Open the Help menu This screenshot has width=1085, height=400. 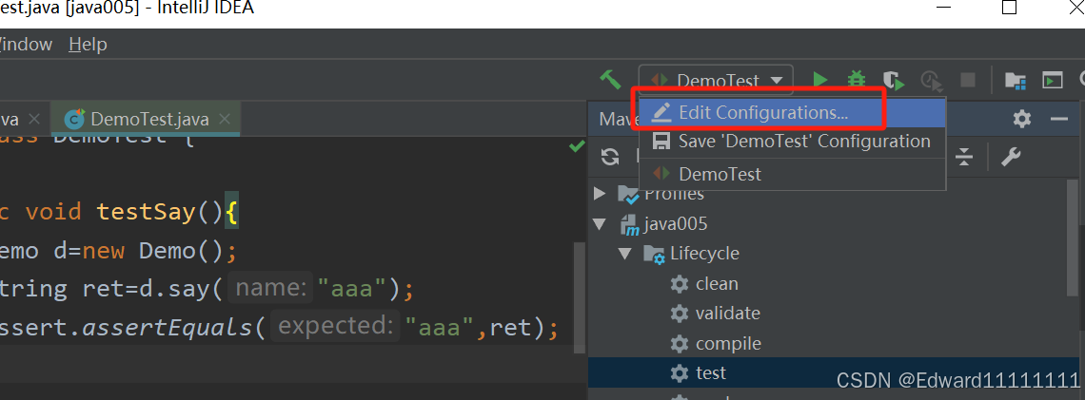click(x=88, y=45)
